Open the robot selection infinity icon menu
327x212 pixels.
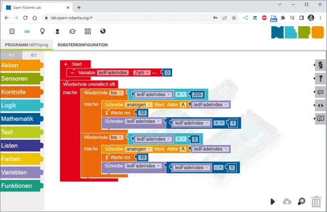(27, 31)
